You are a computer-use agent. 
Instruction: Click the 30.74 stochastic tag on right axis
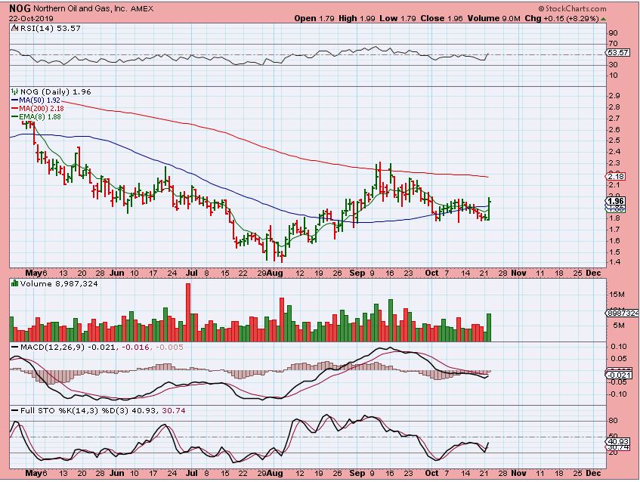click(618, 448)
